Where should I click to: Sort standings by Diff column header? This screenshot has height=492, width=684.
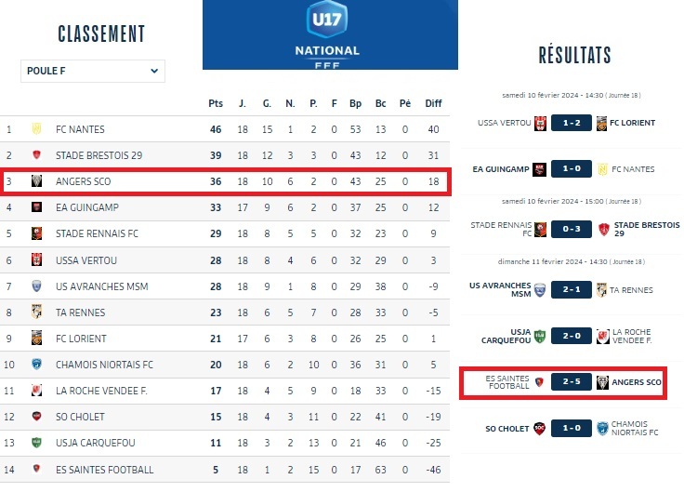pos(433,103)
